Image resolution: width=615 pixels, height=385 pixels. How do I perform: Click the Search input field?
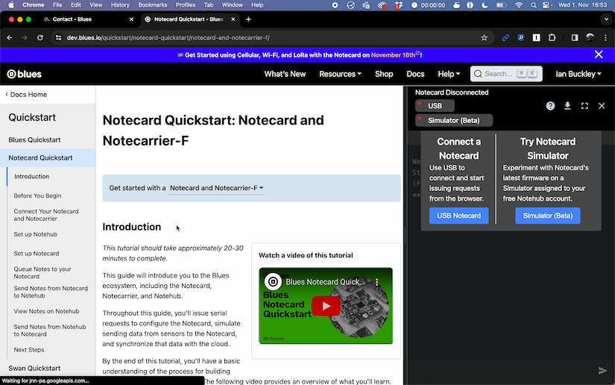click(498, 74)
